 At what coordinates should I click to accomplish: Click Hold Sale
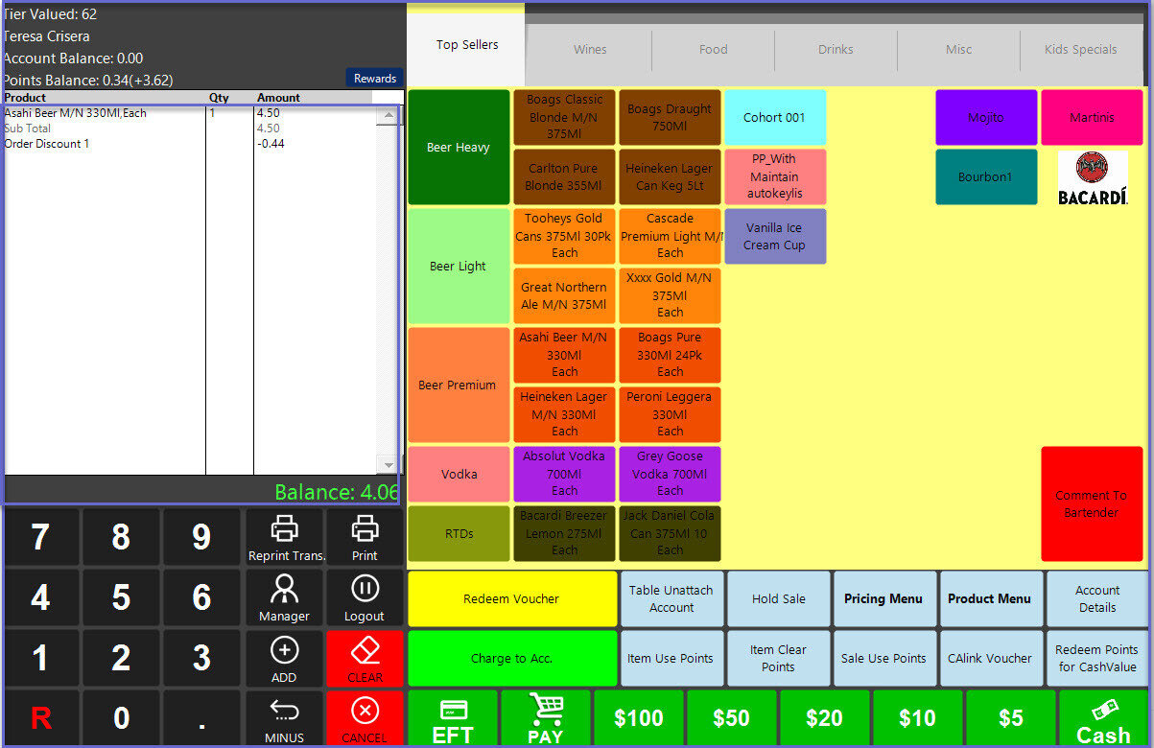point(779,599)
